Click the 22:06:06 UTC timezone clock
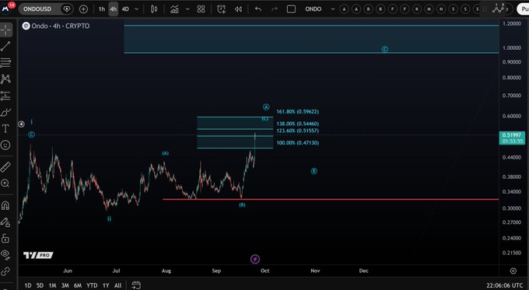Viewport: 529px width, 290px height. click(505, 285)
